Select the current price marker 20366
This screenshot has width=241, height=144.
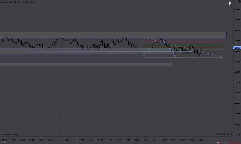click(237, 48)
